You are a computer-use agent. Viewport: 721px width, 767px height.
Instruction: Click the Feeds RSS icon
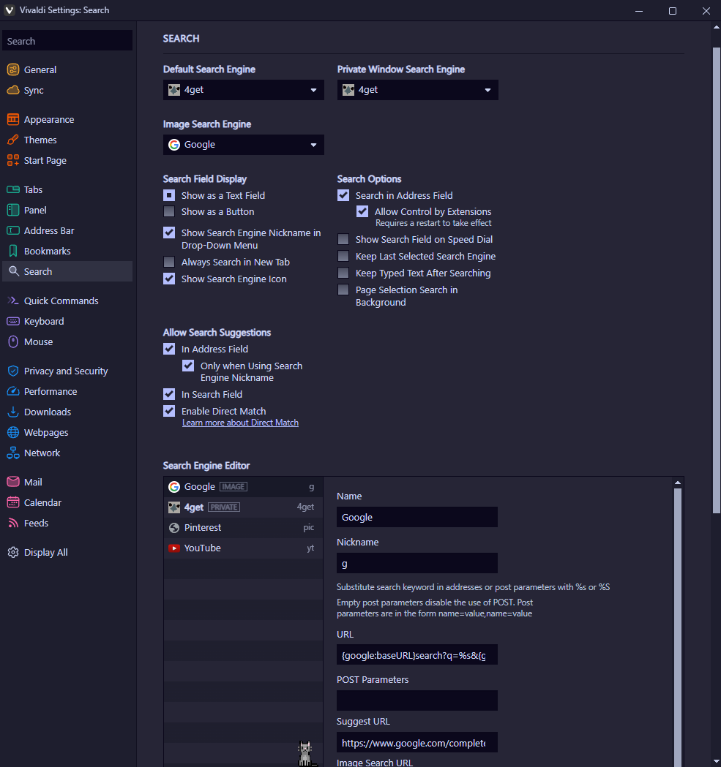pos(12,523)
